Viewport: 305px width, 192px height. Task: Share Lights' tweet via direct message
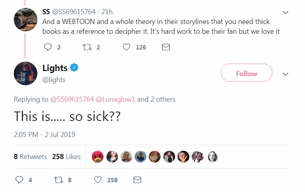click(137, 180)
